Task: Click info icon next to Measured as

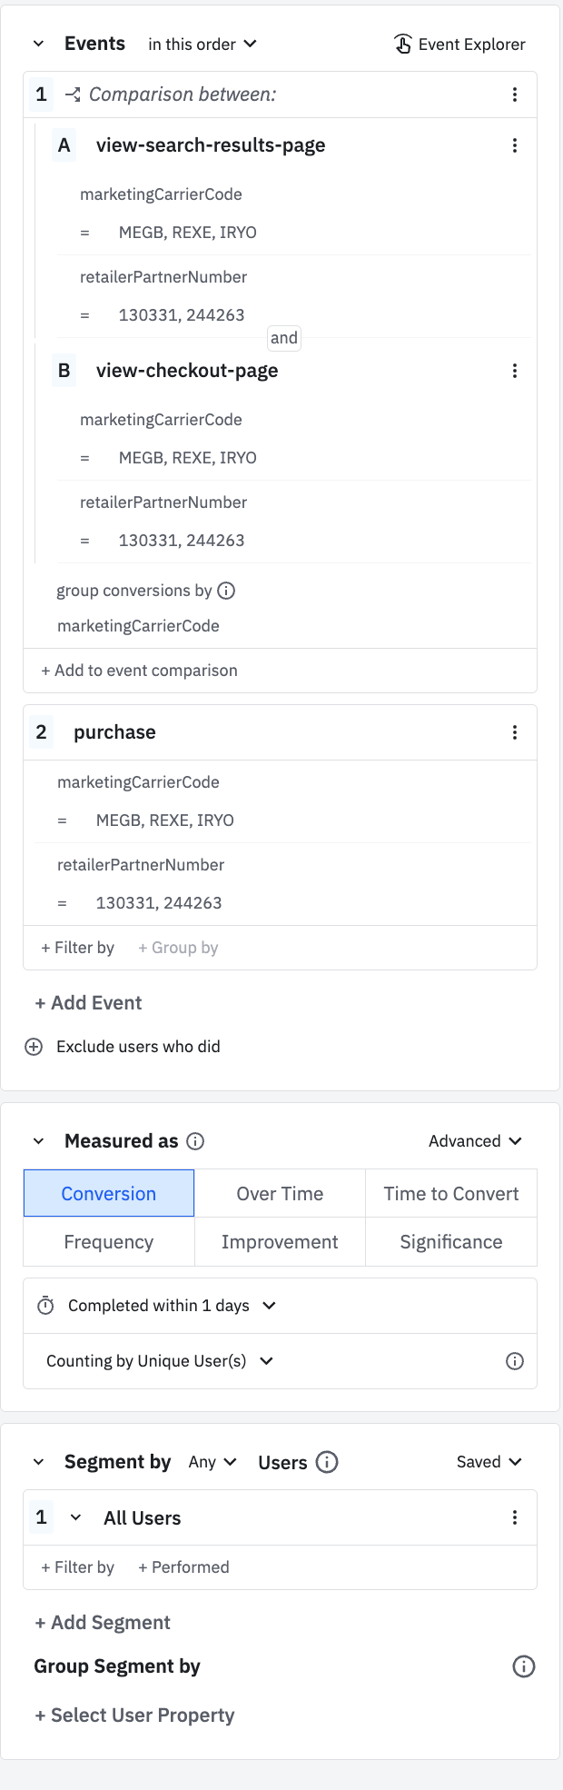Action: [195, 1141]
